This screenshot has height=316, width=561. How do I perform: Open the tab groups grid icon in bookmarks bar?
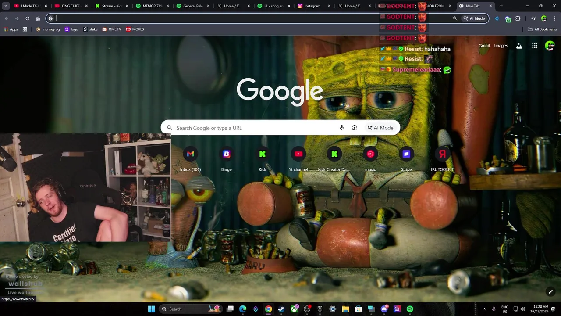tap(25, 29)
